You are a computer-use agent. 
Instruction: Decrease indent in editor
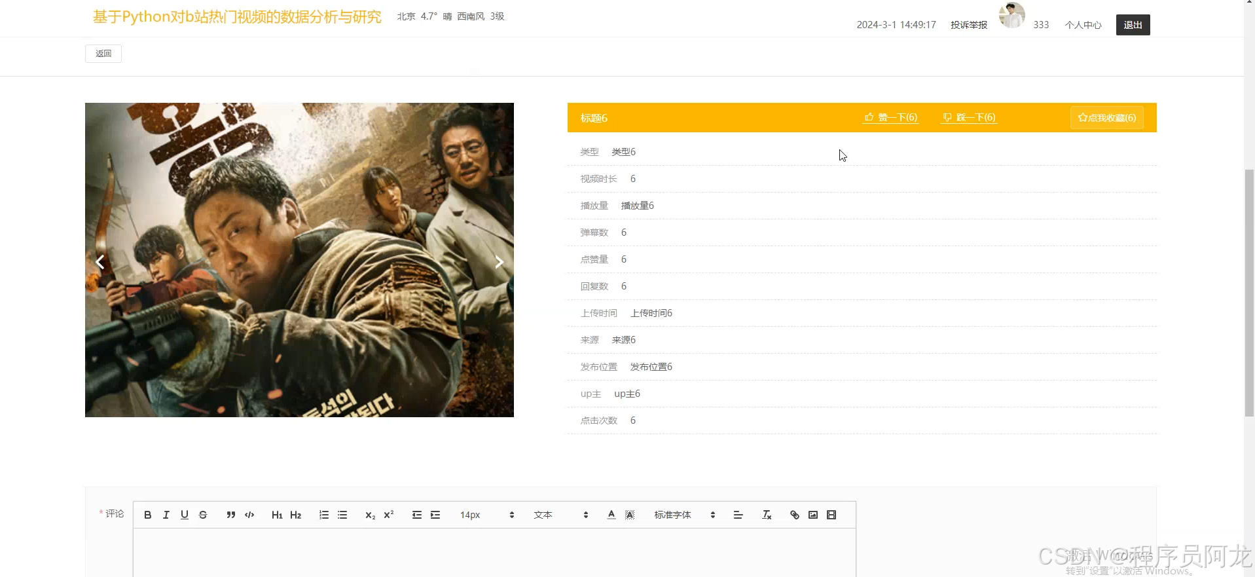coord(417,515)
